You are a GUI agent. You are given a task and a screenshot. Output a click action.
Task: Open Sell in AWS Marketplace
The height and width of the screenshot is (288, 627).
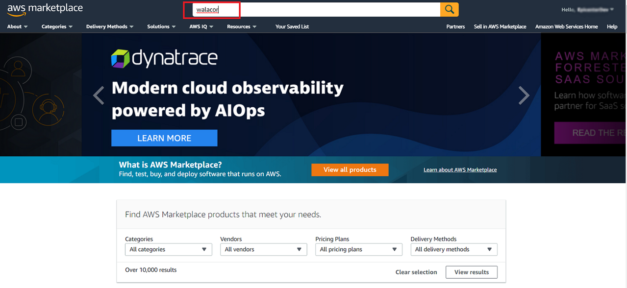click(x=500, y=26)
